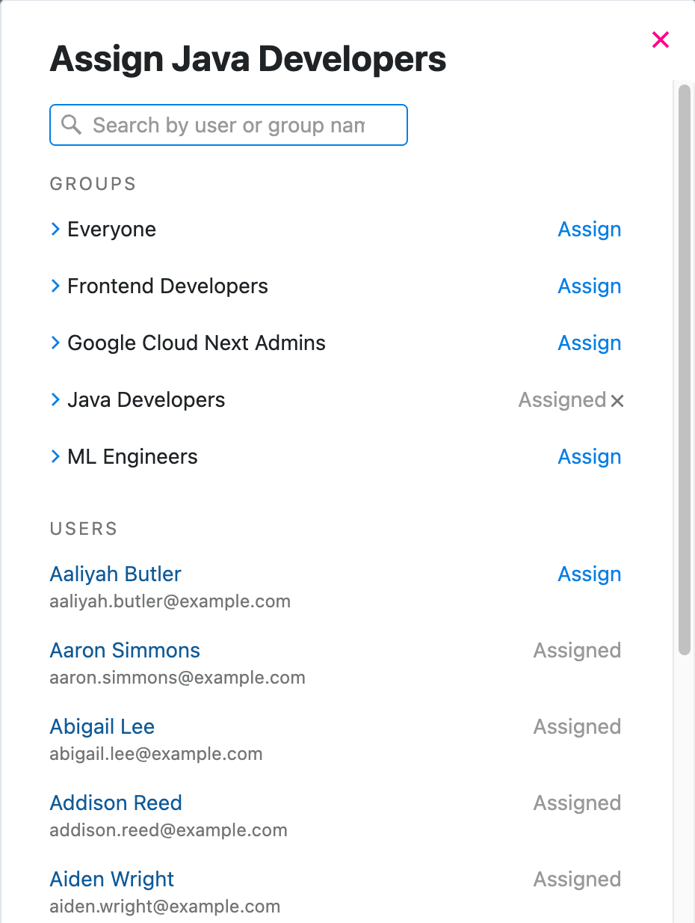Assign the Everyone group
The width and height of the screenshot is (695, 923).
(589, 229)
